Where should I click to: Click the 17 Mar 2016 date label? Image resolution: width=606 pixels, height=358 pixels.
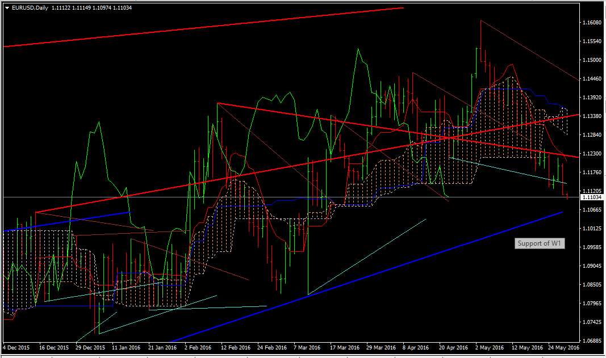click(x=344, y=348)
